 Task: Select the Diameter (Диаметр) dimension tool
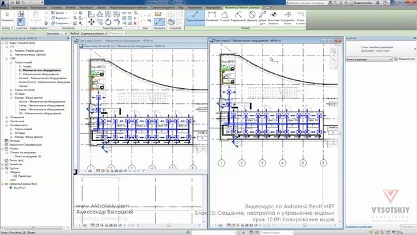(x=252, y=16)
